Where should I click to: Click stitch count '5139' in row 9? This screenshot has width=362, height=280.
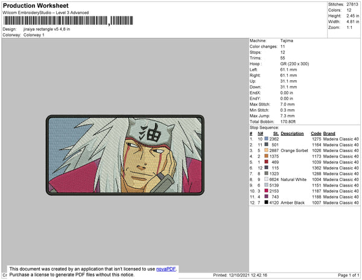[x=274, y=185]
